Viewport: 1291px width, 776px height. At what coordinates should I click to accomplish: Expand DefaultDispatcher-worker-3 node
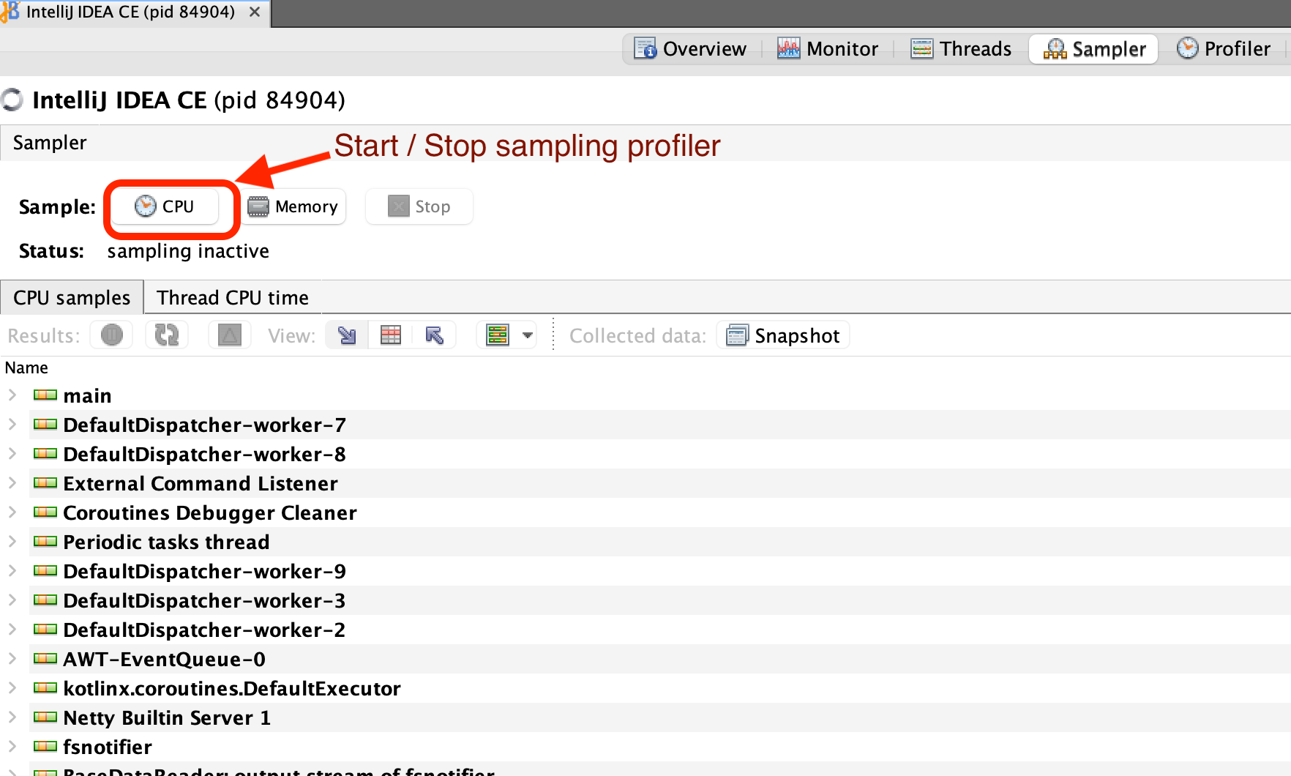[x=12, y=600]
